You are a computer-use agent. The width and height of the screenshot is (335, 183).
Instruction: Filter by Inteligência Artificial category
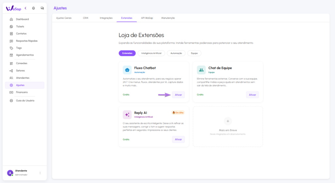151,53
